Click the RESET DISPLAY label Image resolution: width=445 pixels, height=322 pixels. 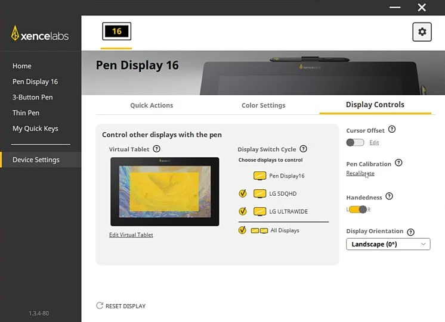click(125, 306)
